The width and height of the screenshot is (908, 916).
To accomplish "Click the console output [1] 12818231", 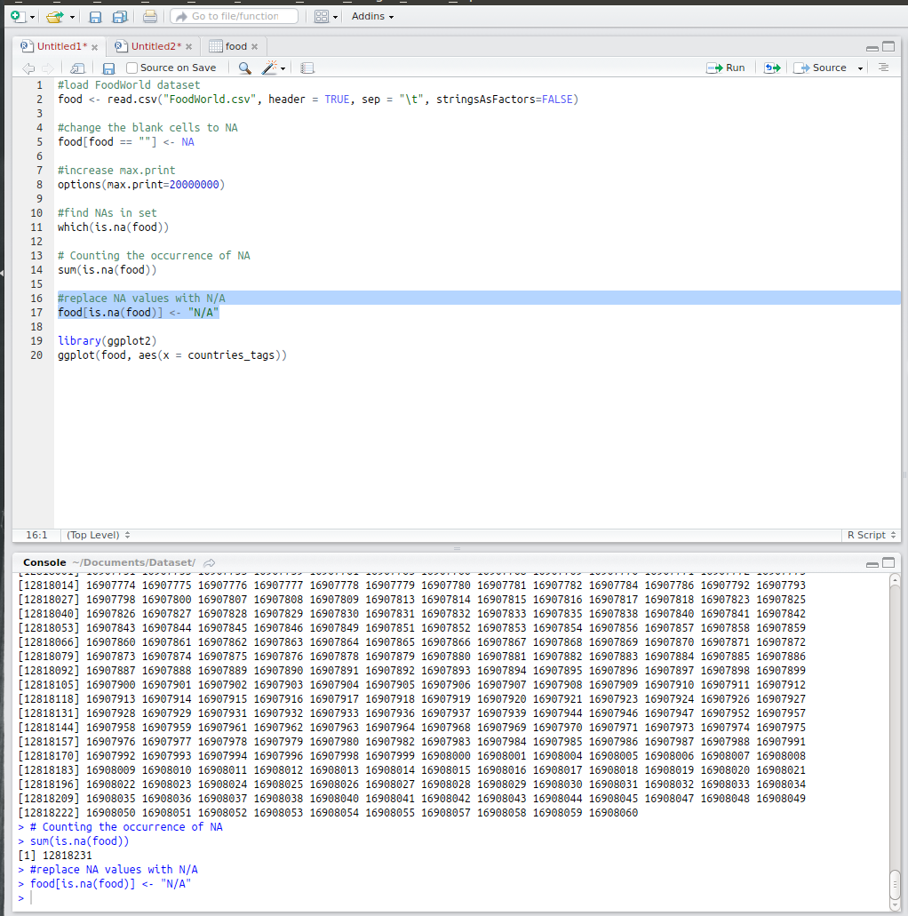I will (x=55, y=856).
